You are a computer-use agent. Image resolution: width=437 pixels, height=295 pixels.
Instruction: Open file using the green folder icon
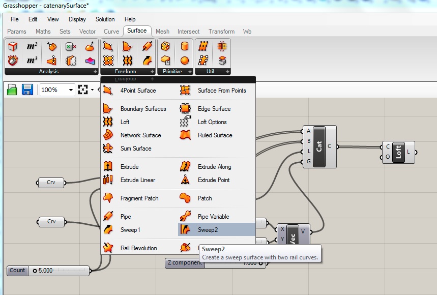pos(12,90)
